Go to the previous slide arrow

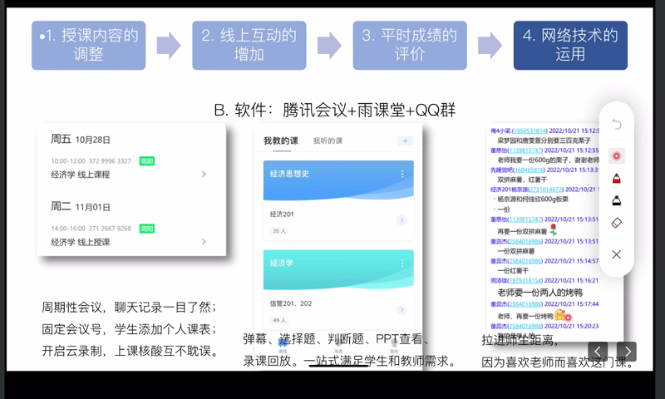tap(598, 352)
